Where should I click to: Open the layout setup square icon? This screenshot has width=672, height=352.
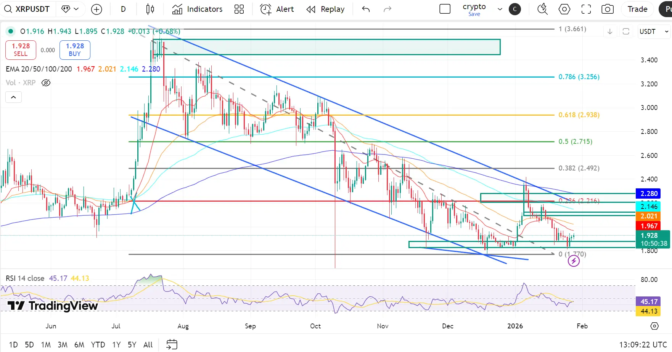pos(445,9)
